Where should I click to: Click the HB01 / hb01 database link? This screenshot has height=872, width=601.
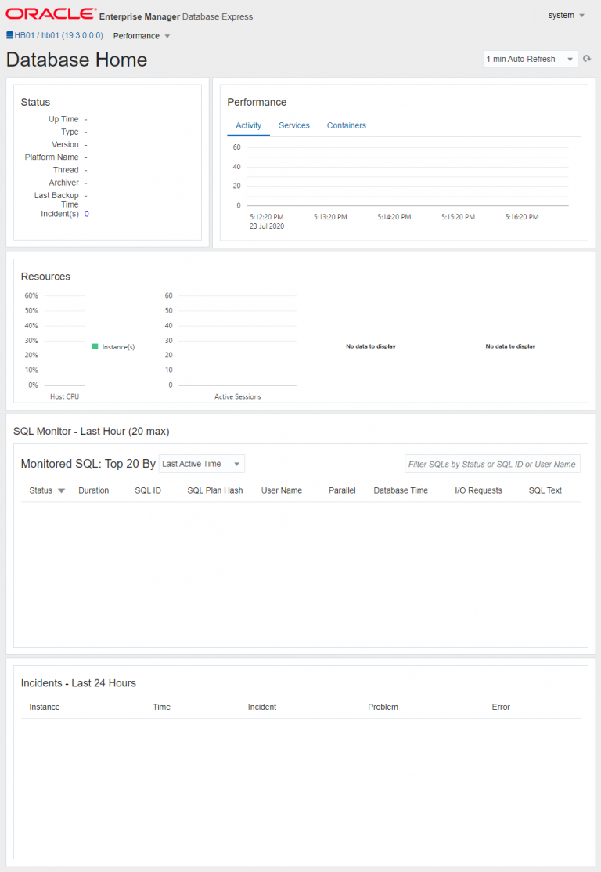(x=59, y=35)
